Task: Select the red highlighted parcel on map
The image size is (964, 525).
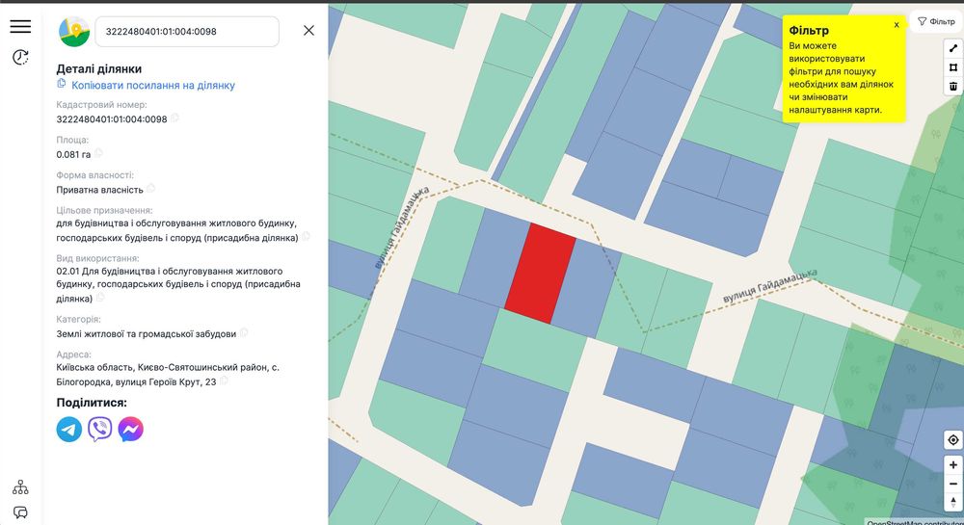Action: point(540,274)
